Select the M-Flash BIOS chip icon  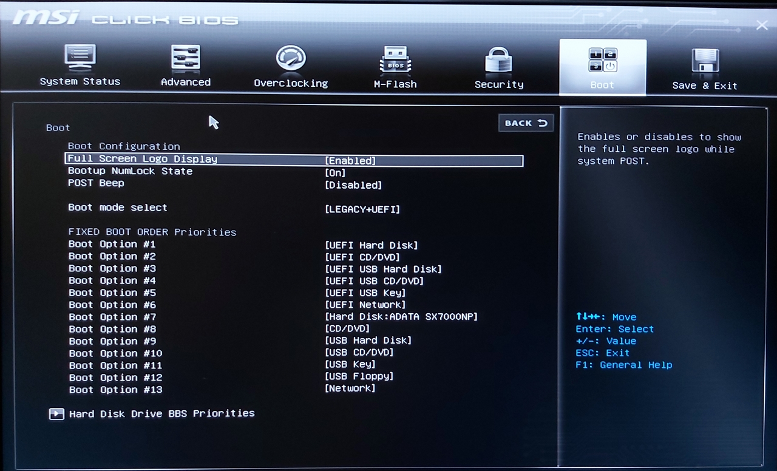point(395,60)
